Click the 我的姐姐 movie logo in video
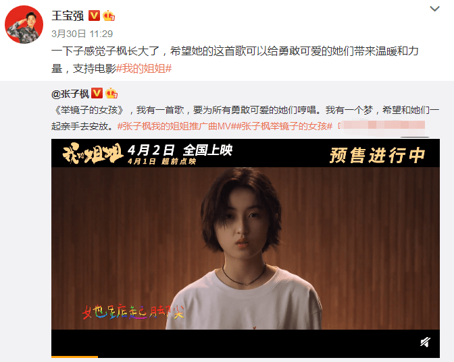 (x=93, y=153)
